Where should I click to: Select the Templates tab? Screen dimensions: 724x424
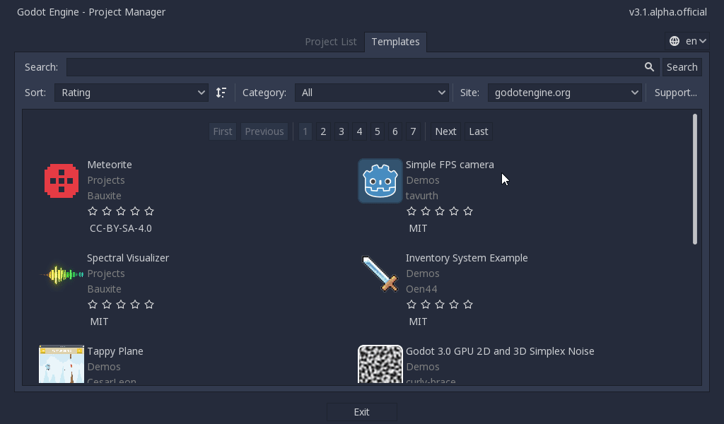396,42
